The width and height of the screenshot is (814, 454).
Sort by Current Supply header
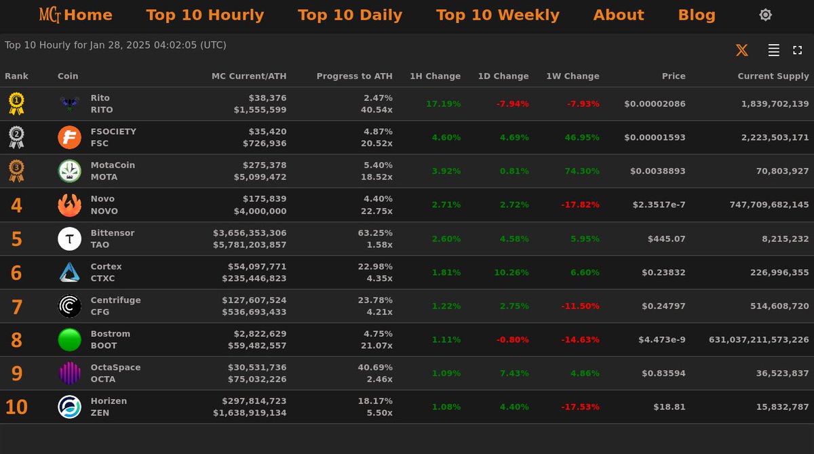tap(773, 77)
